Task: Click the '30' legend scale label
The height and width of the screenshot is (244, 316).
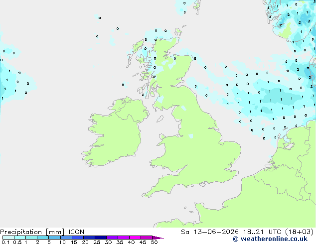Action: coord(108,242)
